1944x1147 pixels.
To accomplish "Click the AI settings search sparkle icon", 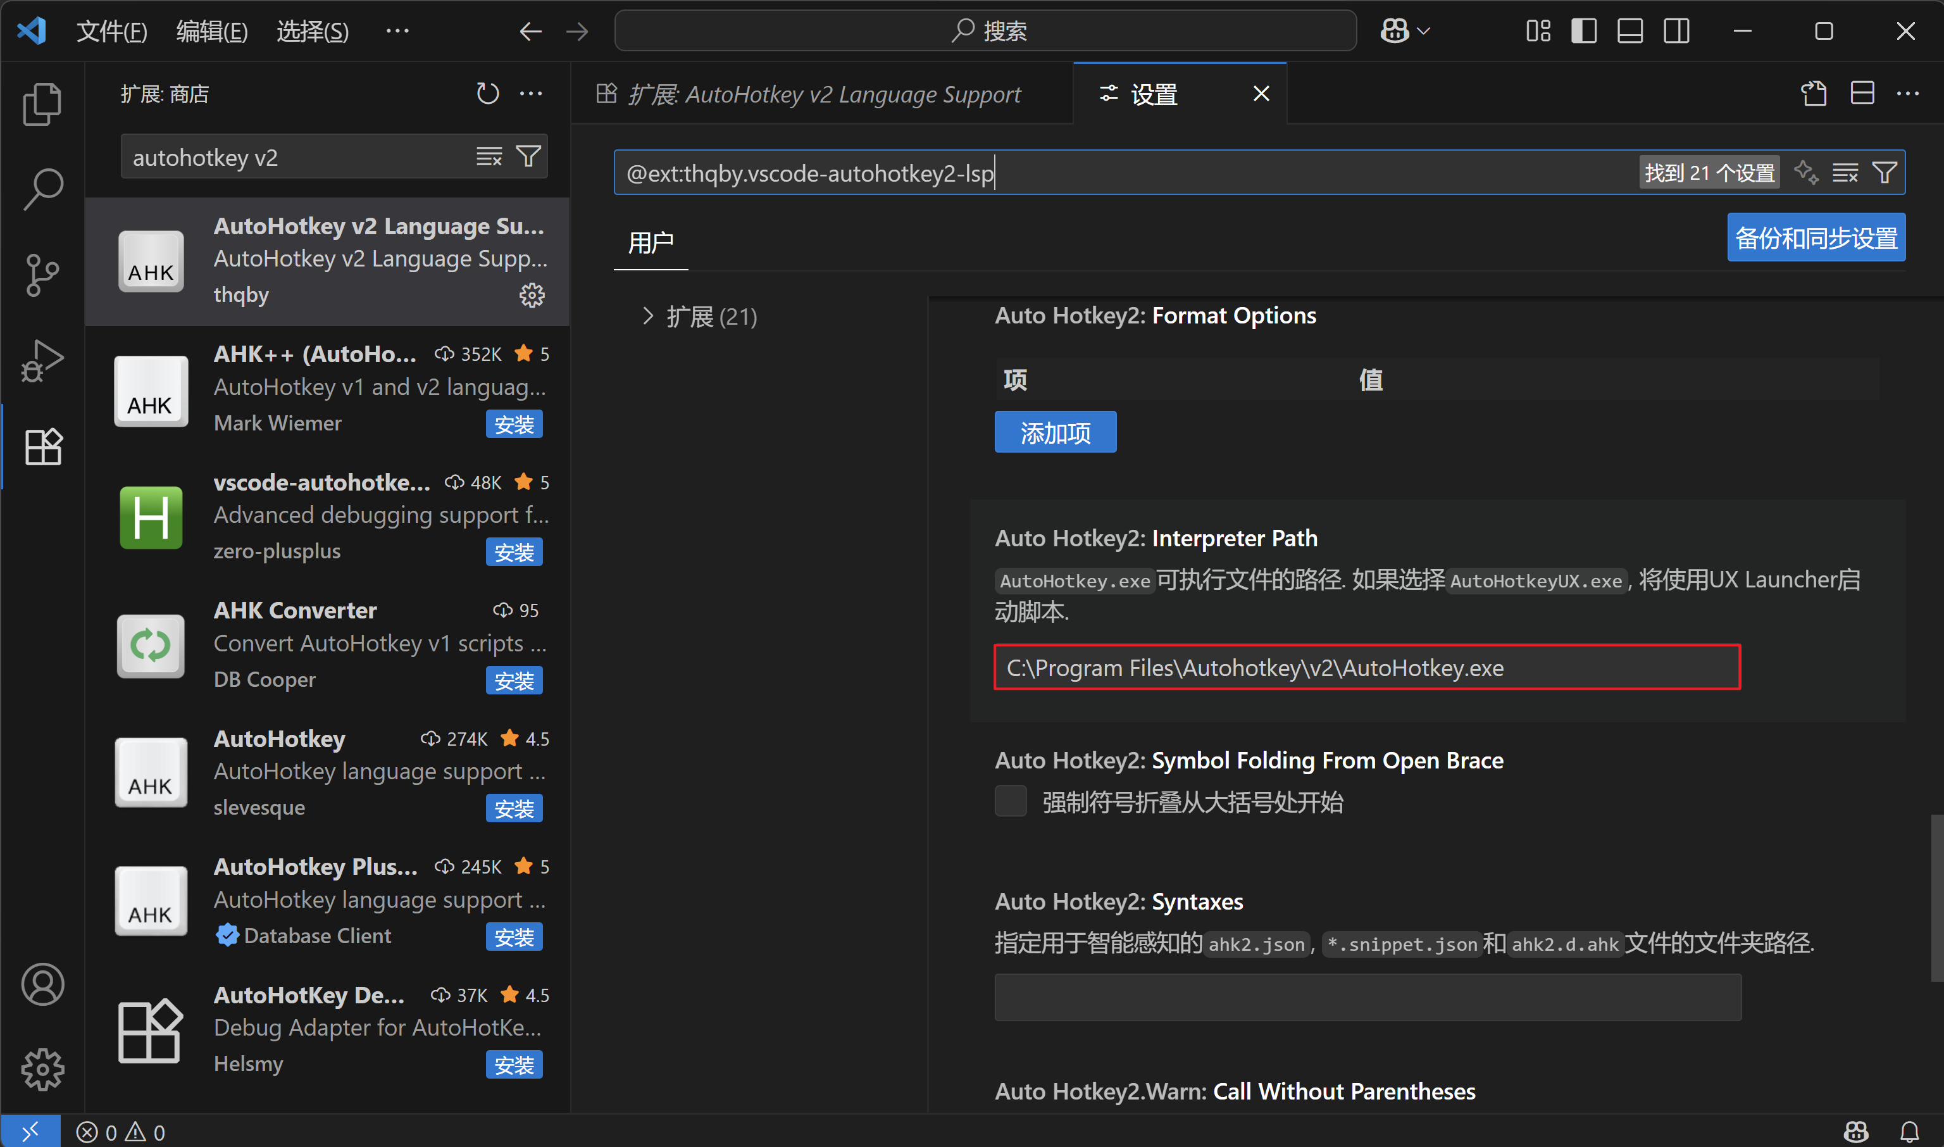I will click(1807, 172).
